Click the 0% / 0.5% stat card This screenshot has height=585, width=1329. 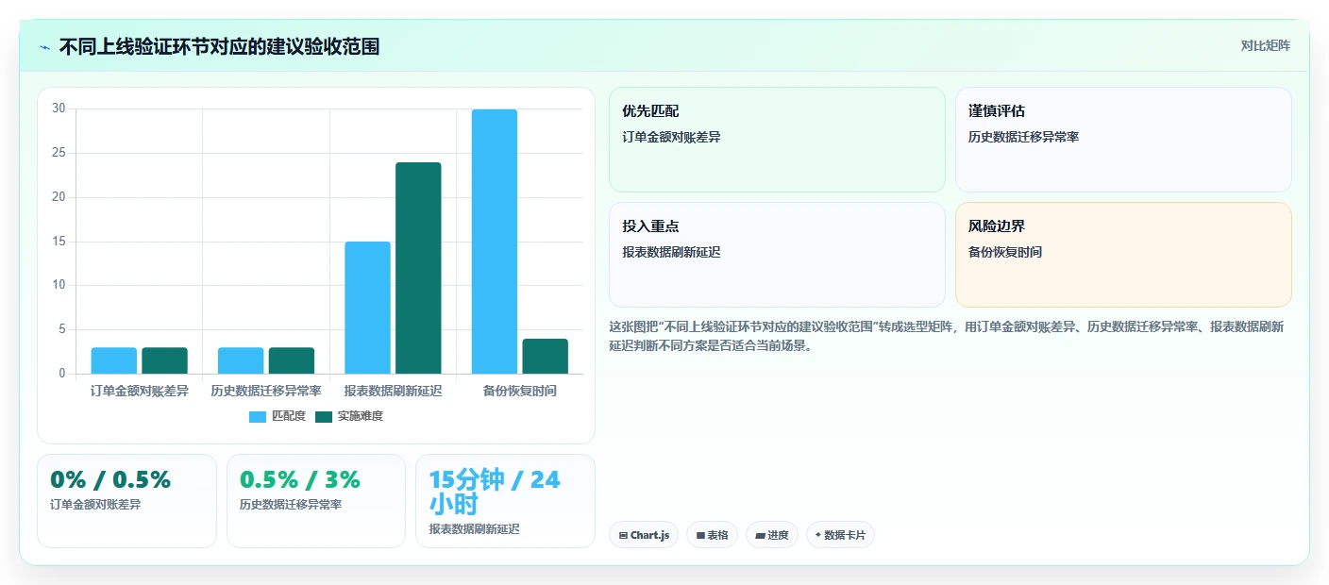point(126,501)
